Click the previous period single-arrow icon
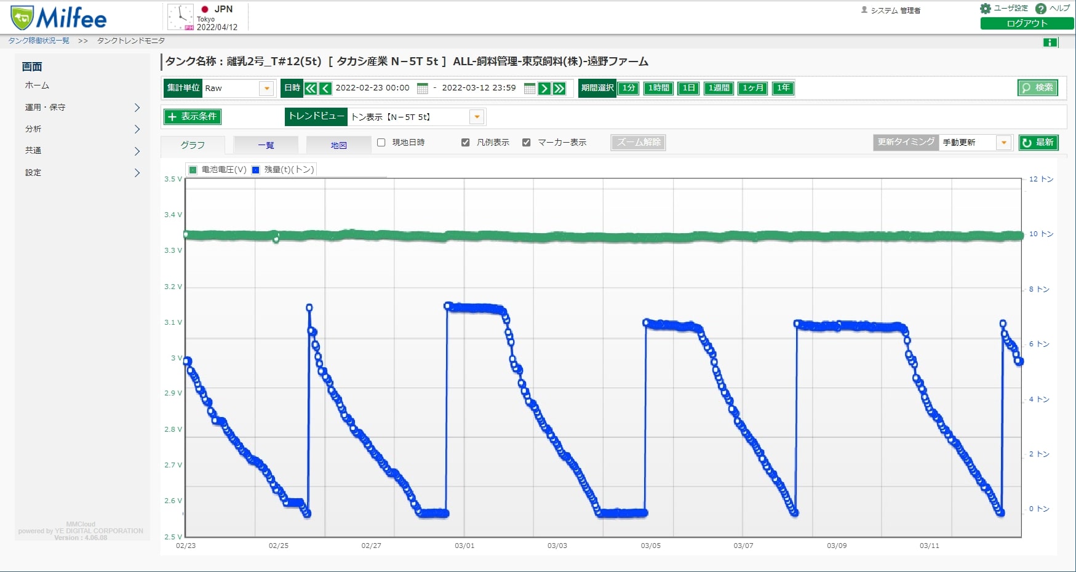This screenshot has width=1076, height=572. [325, 88]
